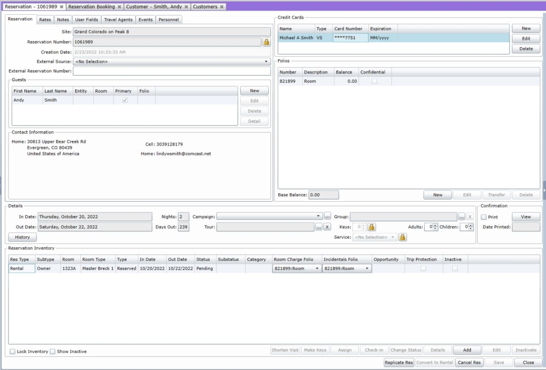Viewport: 546px width, 370px height.
Task: Increase the Adults count stepper
Action: [x=435, y=225]
